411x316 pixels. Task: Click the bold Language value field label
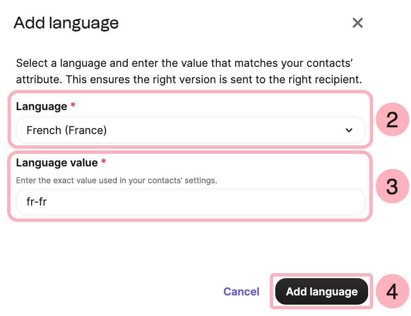click(57, 163)
